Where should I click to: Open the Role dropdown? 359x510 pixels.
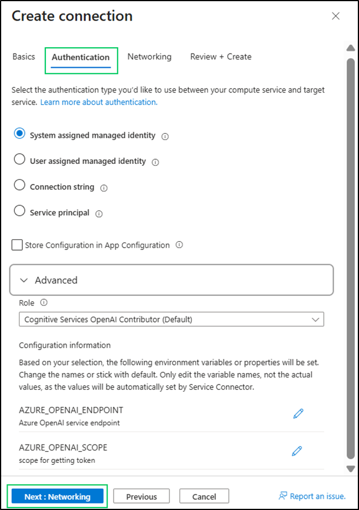pos(171,320)
